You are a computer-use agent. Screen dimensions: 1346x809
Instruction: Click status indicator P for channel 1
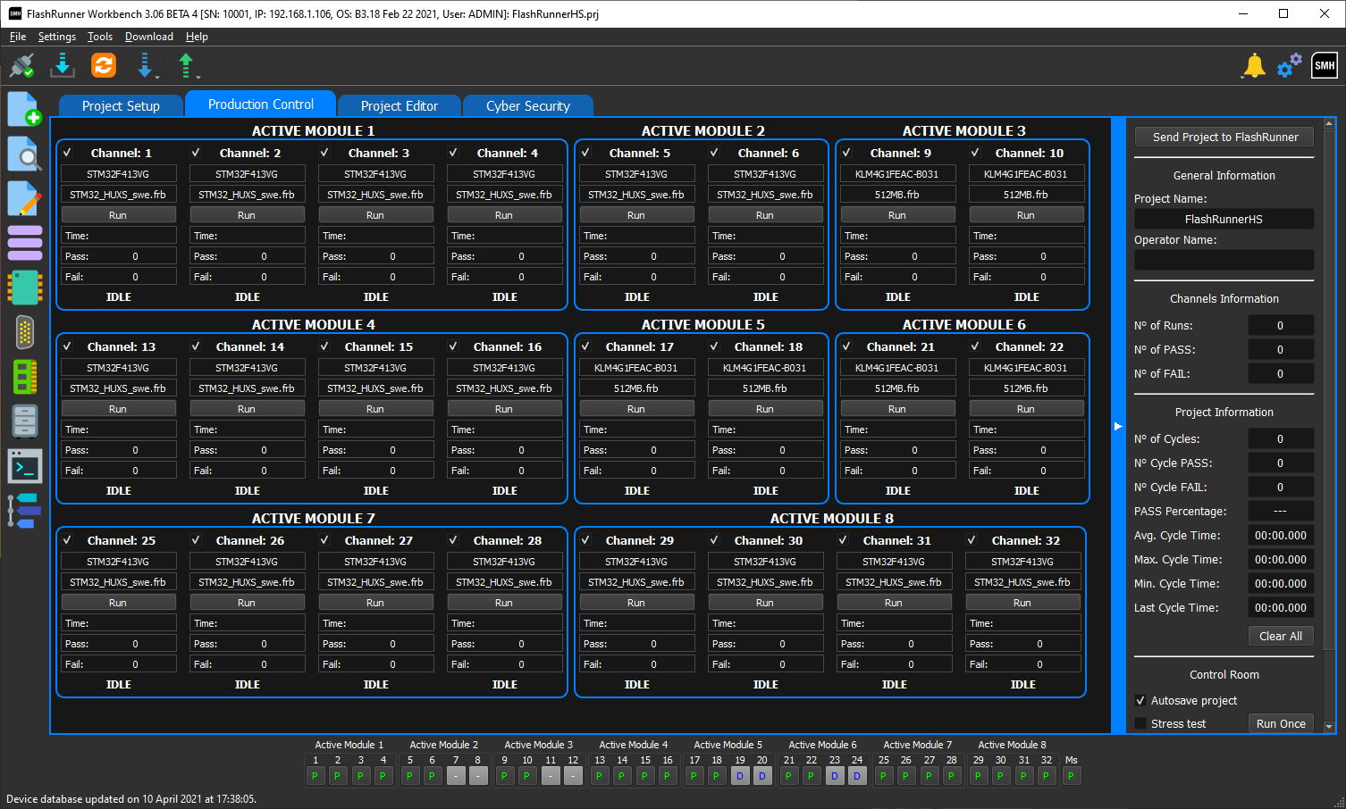pyautogui.click(x=315, y=776)
